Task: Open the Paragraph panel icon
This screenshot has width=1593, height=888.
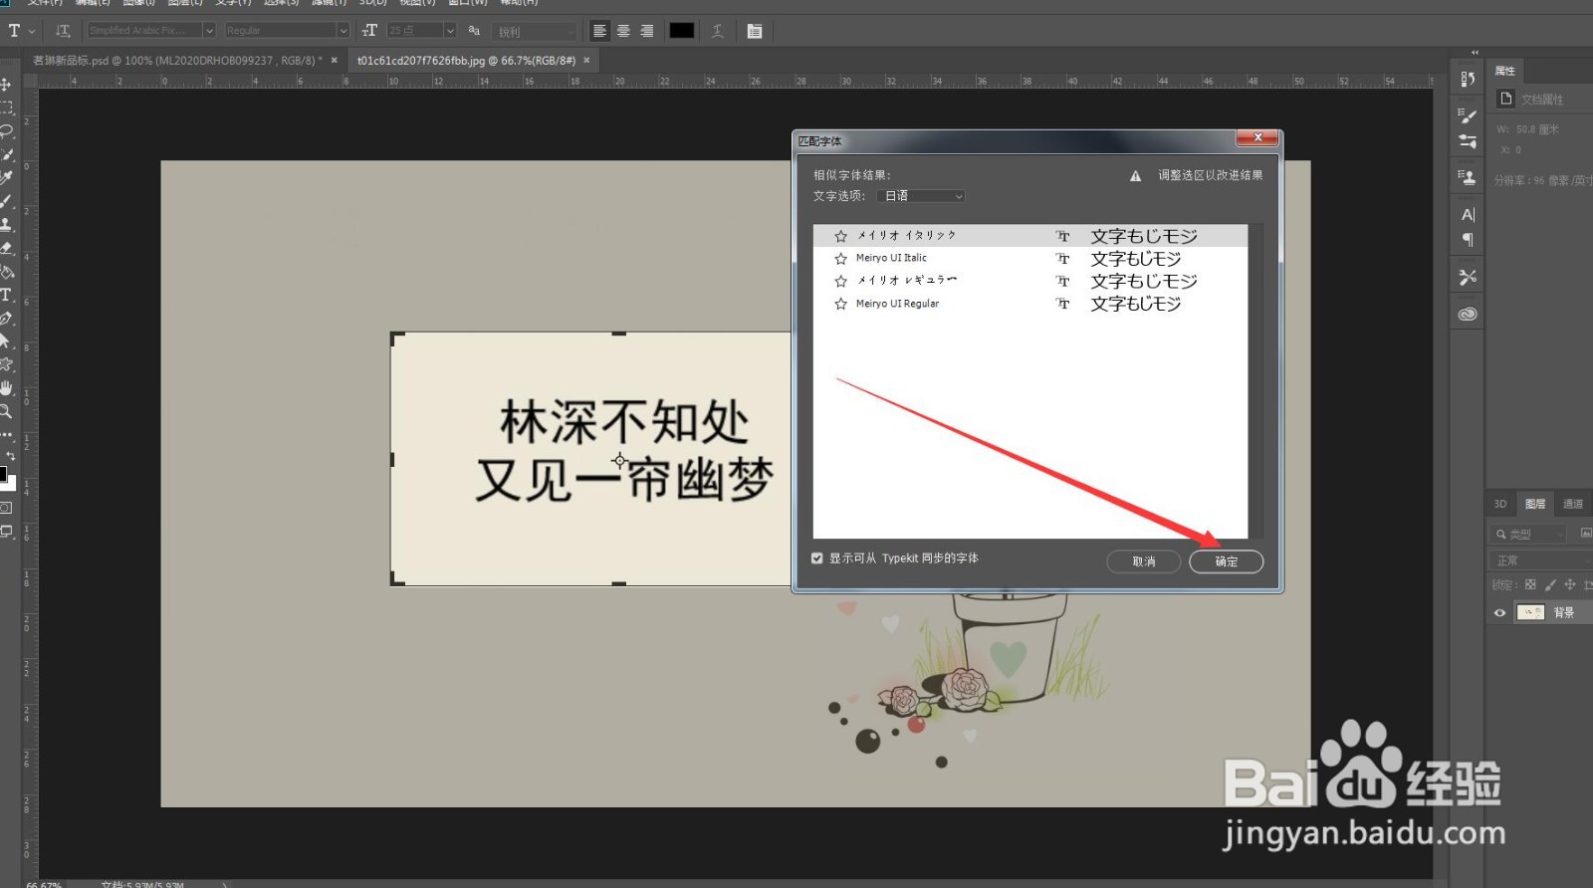Action: point(1468,240)
